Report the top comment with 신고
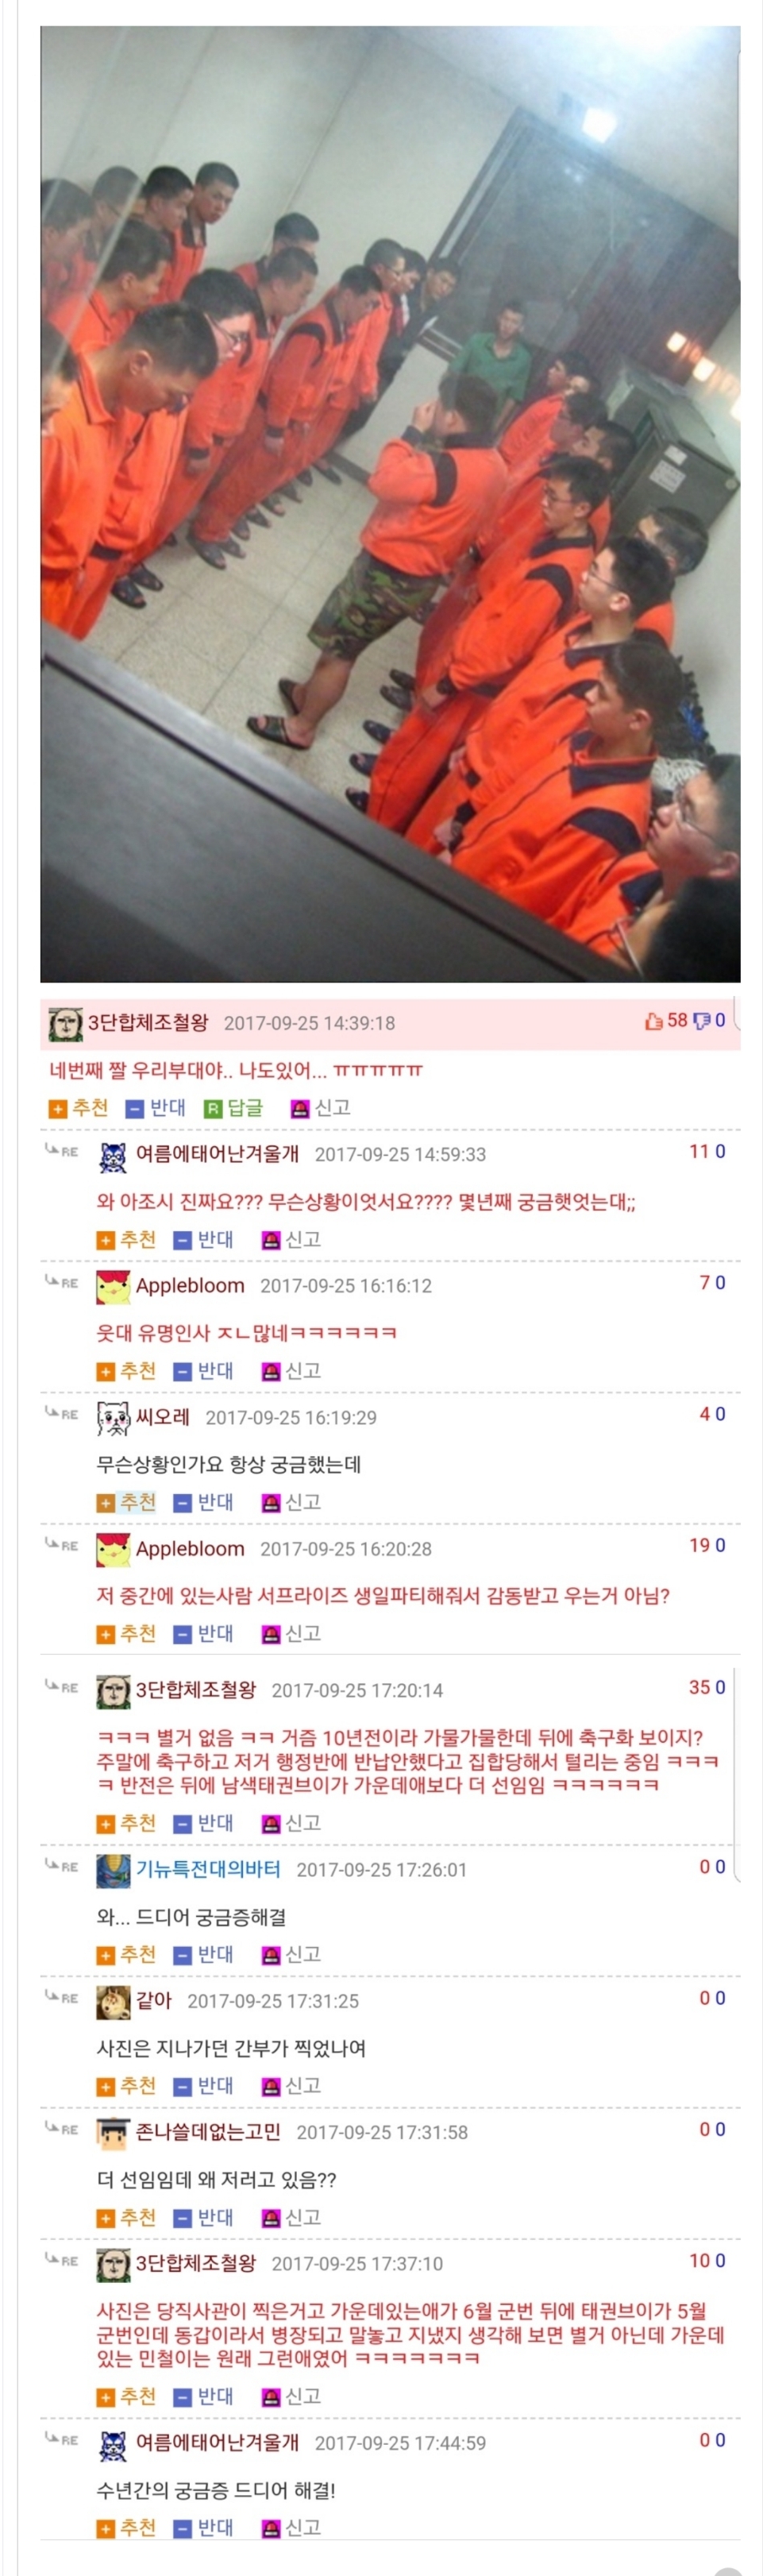 coord(320,1107)
